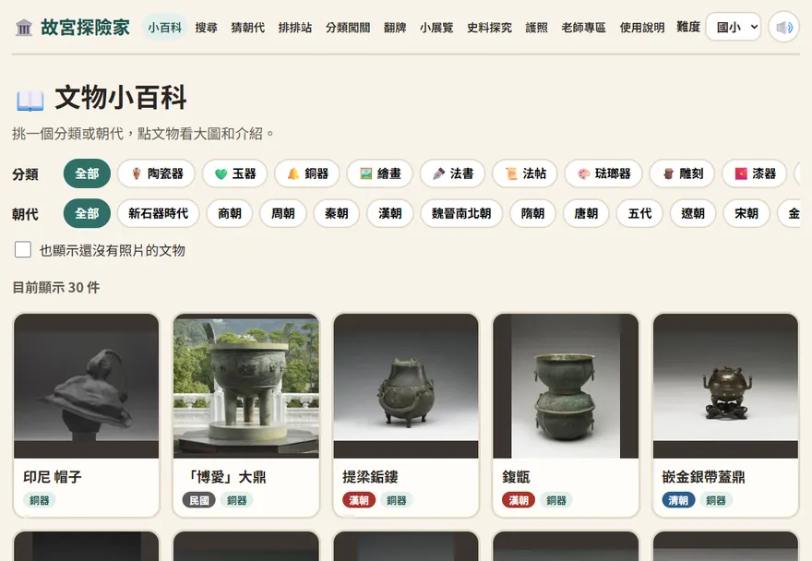Click the 嵌金銀帶蓋鼎 card title

[703, 476]
